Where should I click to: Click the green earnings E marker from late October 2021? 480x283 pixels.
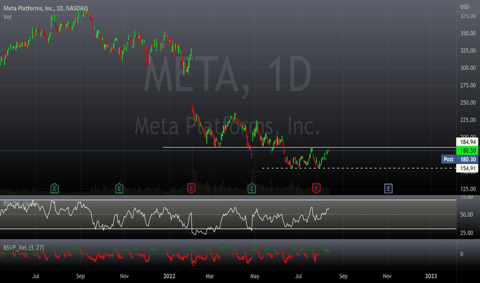click(x=119, y=188)
